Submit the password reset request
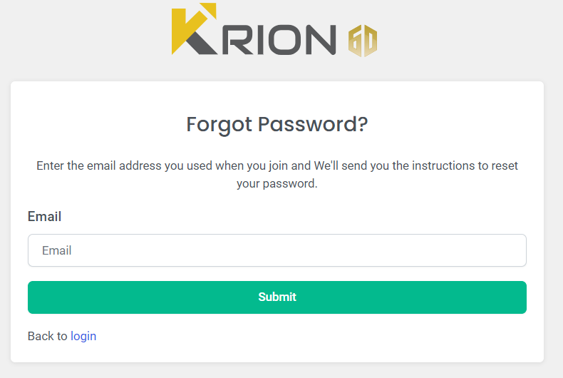The width and height of the screenshot is (563, 378). point(277,297)
